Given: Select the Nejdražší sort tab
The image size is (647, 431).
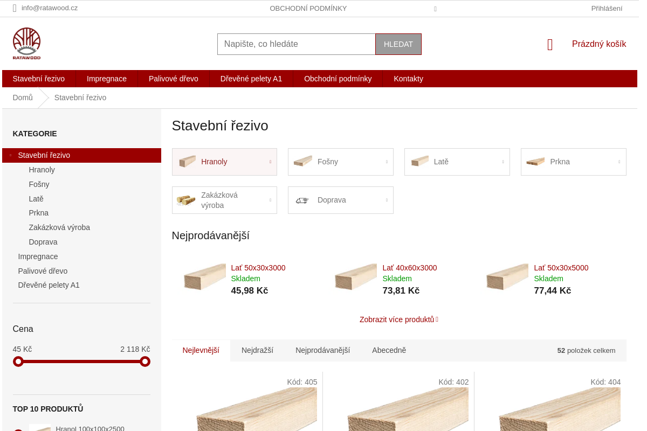Looking at the screenshot, I should [x=257, y=350].
